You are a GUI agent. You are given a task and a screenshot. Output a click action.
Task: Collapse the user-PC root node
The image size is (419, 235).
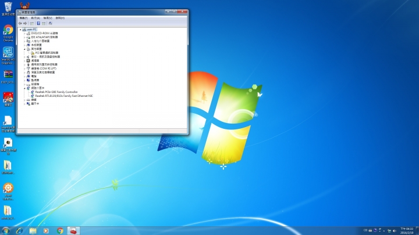click(20, 30)
